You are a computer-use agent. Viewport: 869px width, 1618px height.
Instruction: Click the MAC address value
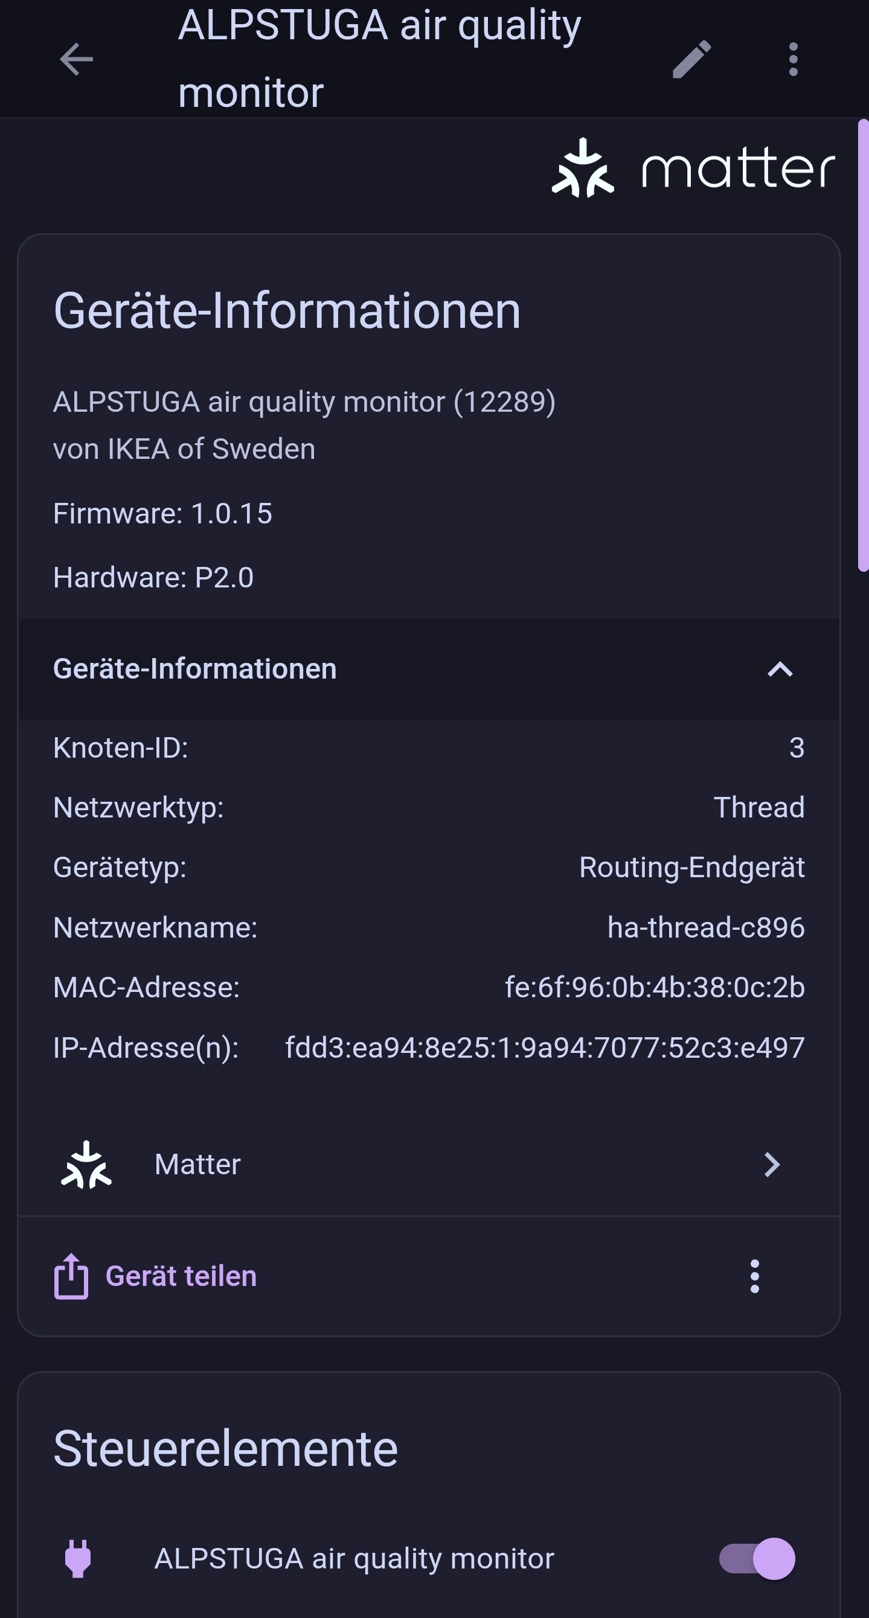point(654,987)
